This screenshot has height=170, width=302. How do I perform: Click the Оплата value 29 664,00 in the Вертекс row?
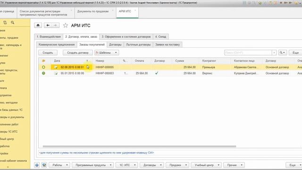[x=142, y=73]
